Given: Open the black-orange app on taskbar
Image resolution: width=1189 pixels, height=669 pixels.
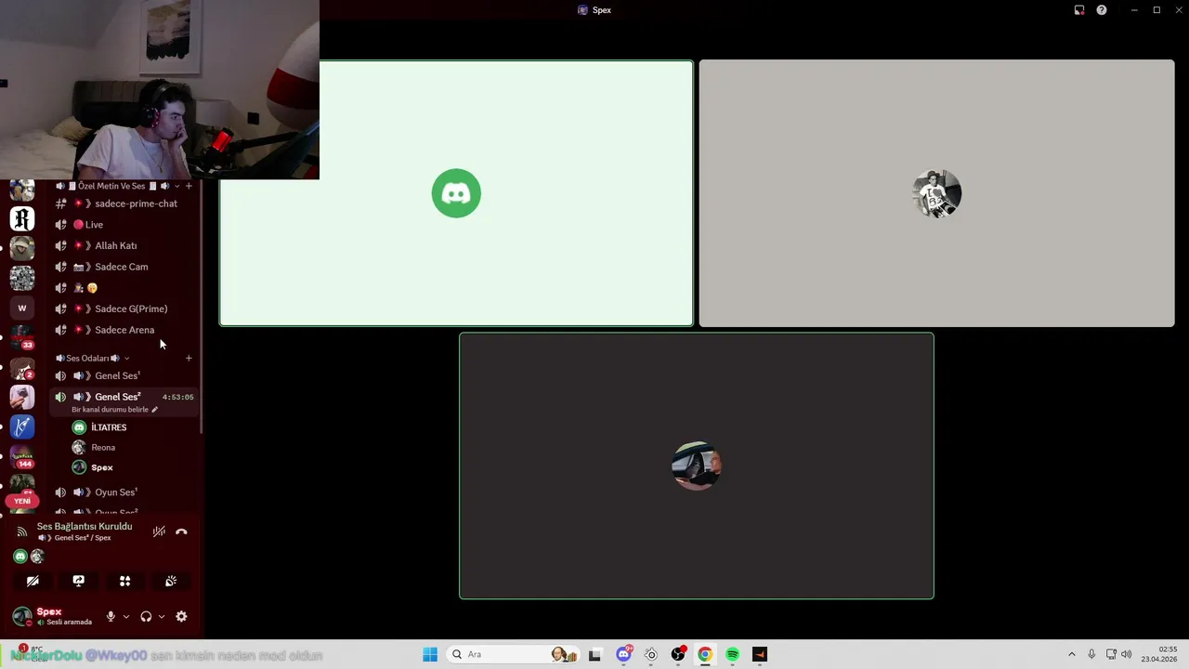Looking at the screenshot, I should click(760, 654).
